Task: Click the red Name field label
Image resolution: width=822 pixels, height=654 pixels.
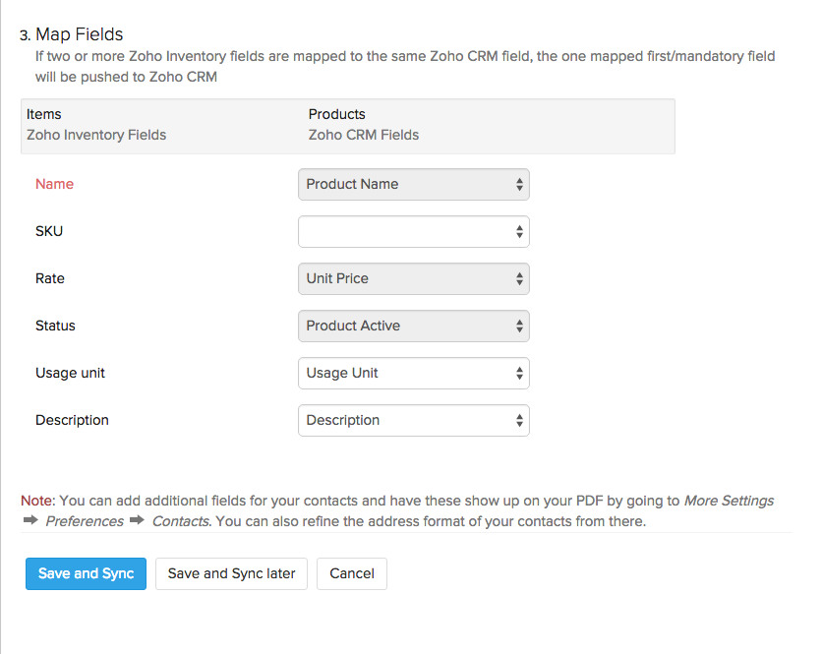Action: tap(54, 184)
